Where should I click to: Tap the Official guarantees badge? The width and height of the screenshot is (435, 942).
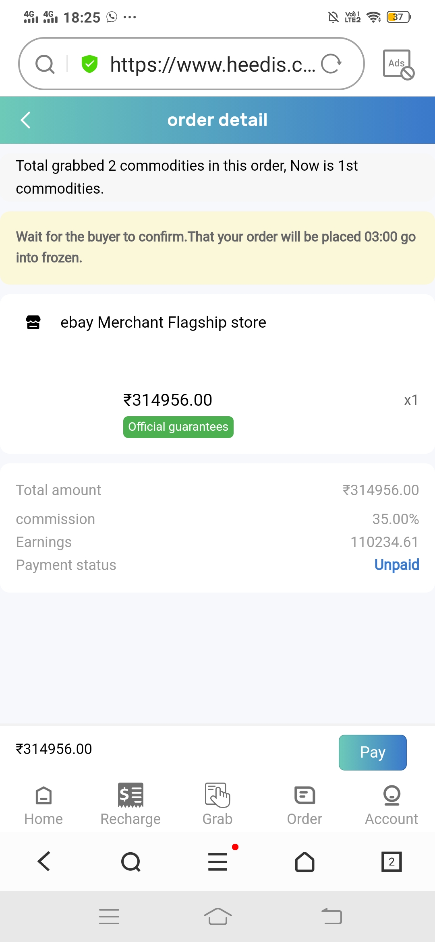coord(178,427)
